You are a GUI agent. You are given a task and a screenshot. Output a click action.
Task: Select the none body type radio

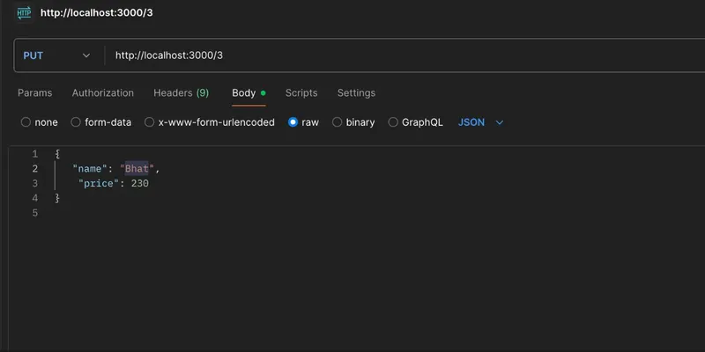coord(26,122)
